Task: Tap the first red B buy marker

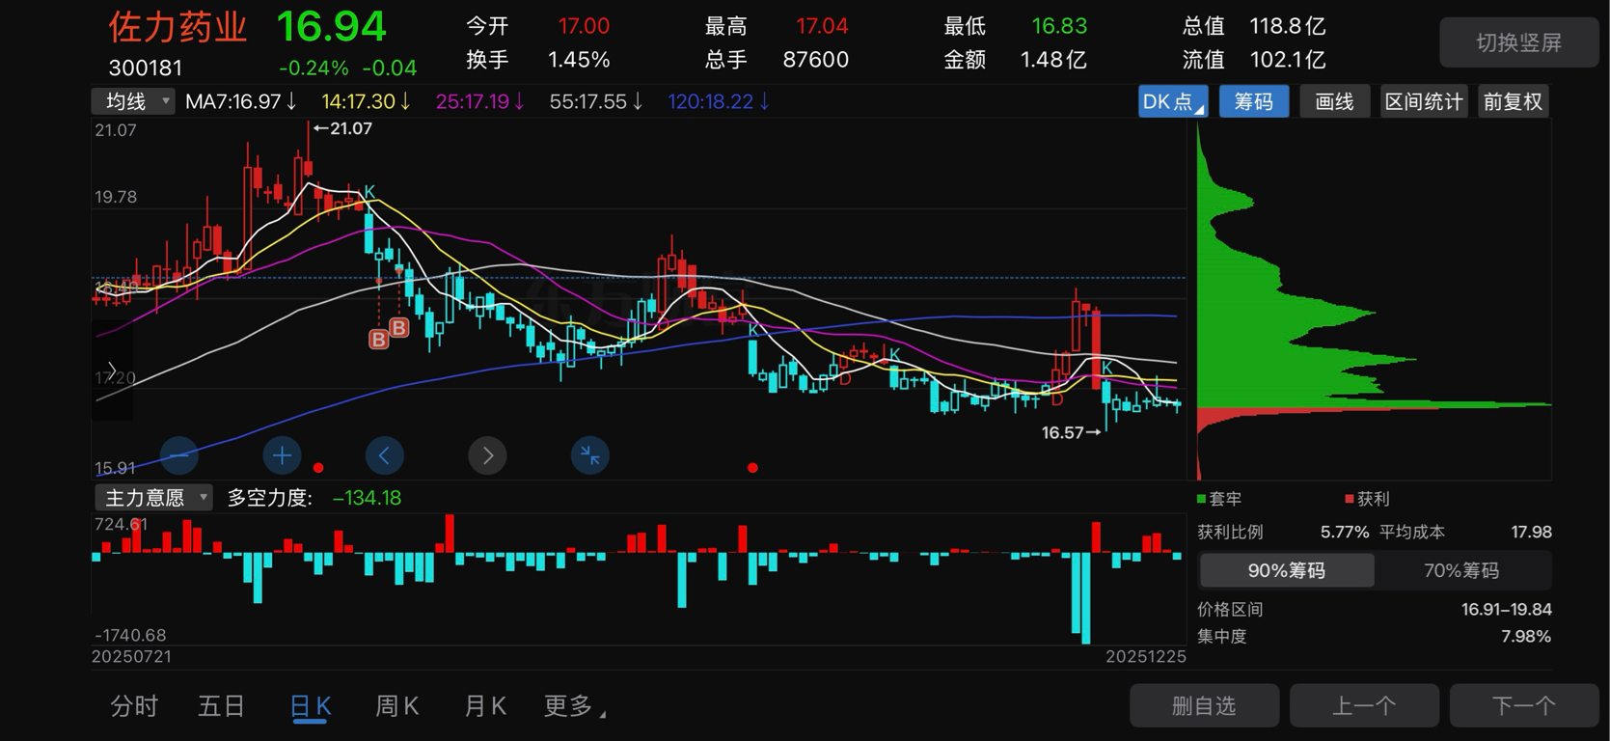Action: click(379, 340)
